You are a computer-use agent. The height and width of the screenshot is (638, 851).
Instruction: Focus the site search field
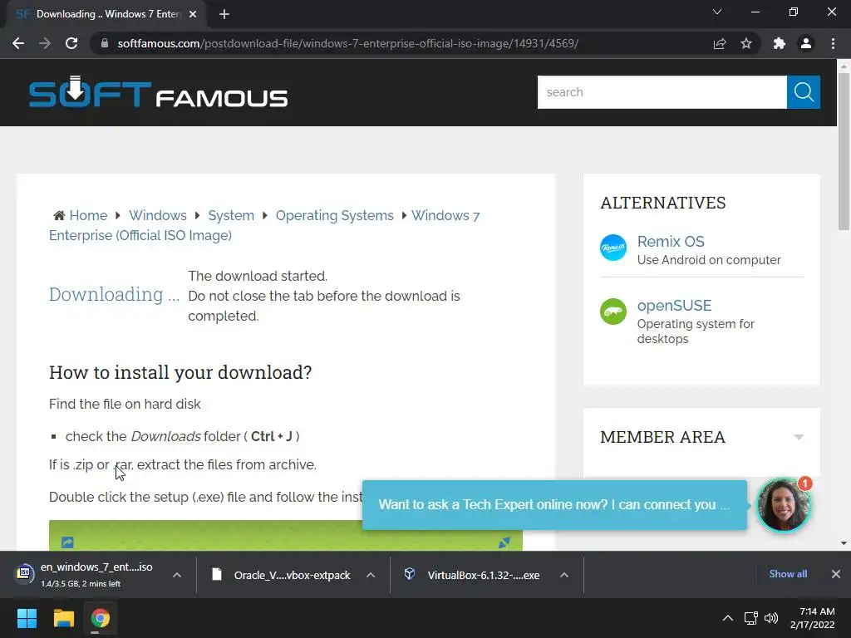(662, 92)
